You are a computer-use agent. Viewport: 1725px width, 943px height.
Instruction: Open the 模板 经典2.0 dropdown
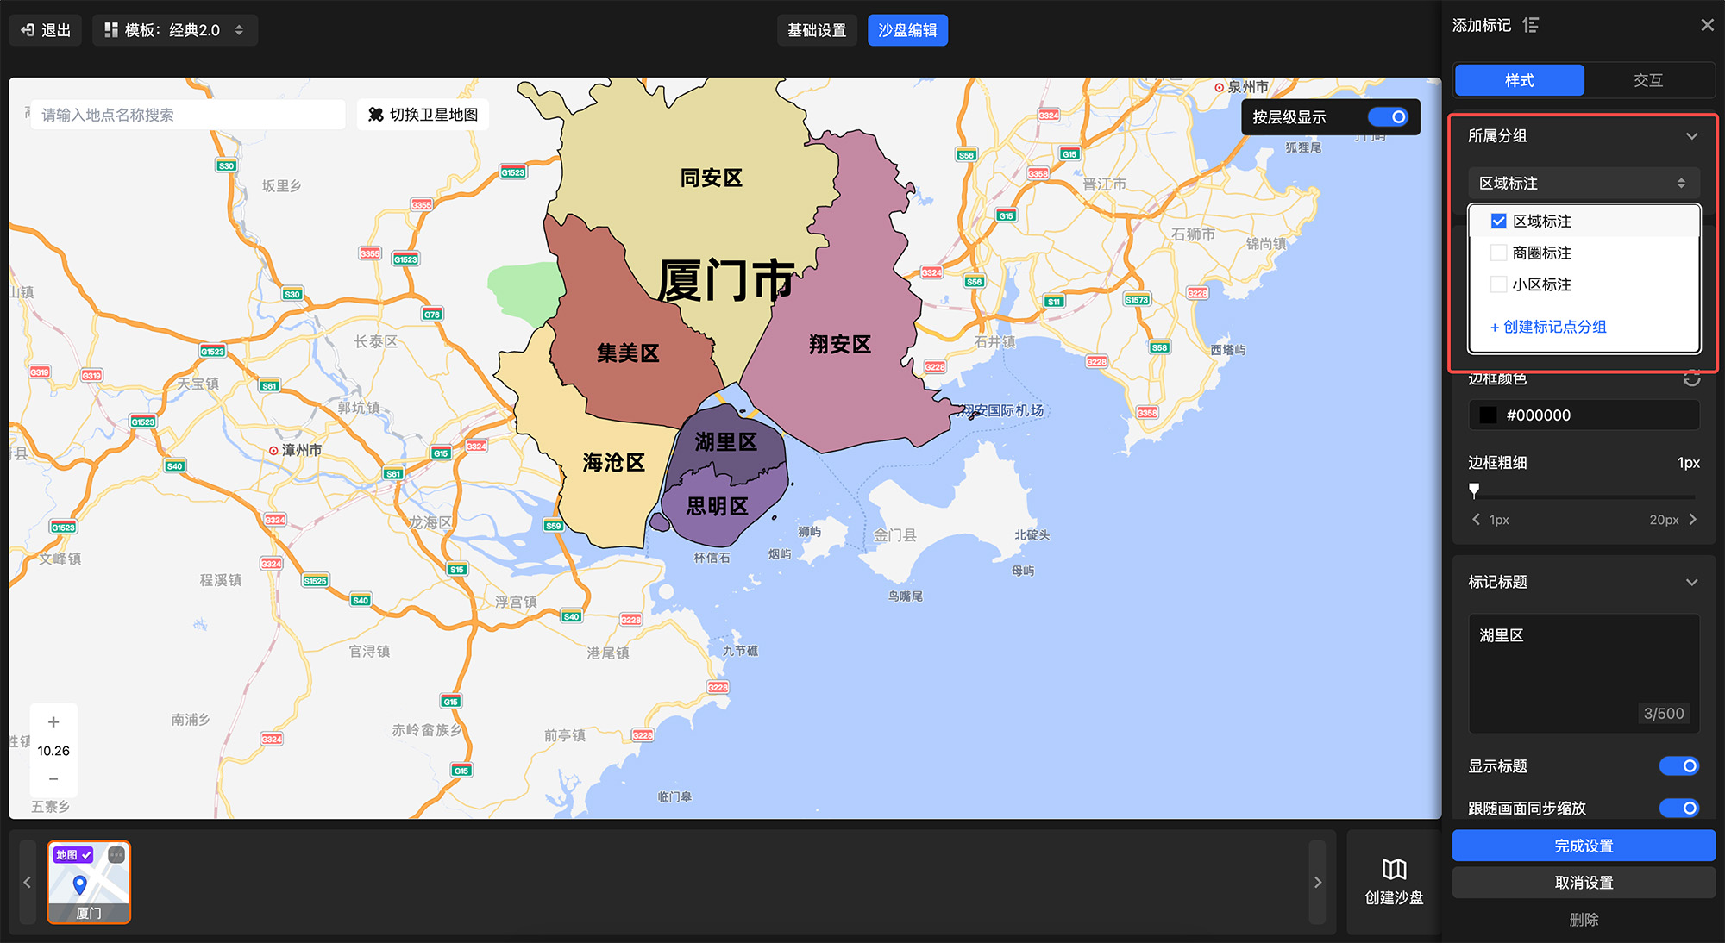(x=175, y=30)
